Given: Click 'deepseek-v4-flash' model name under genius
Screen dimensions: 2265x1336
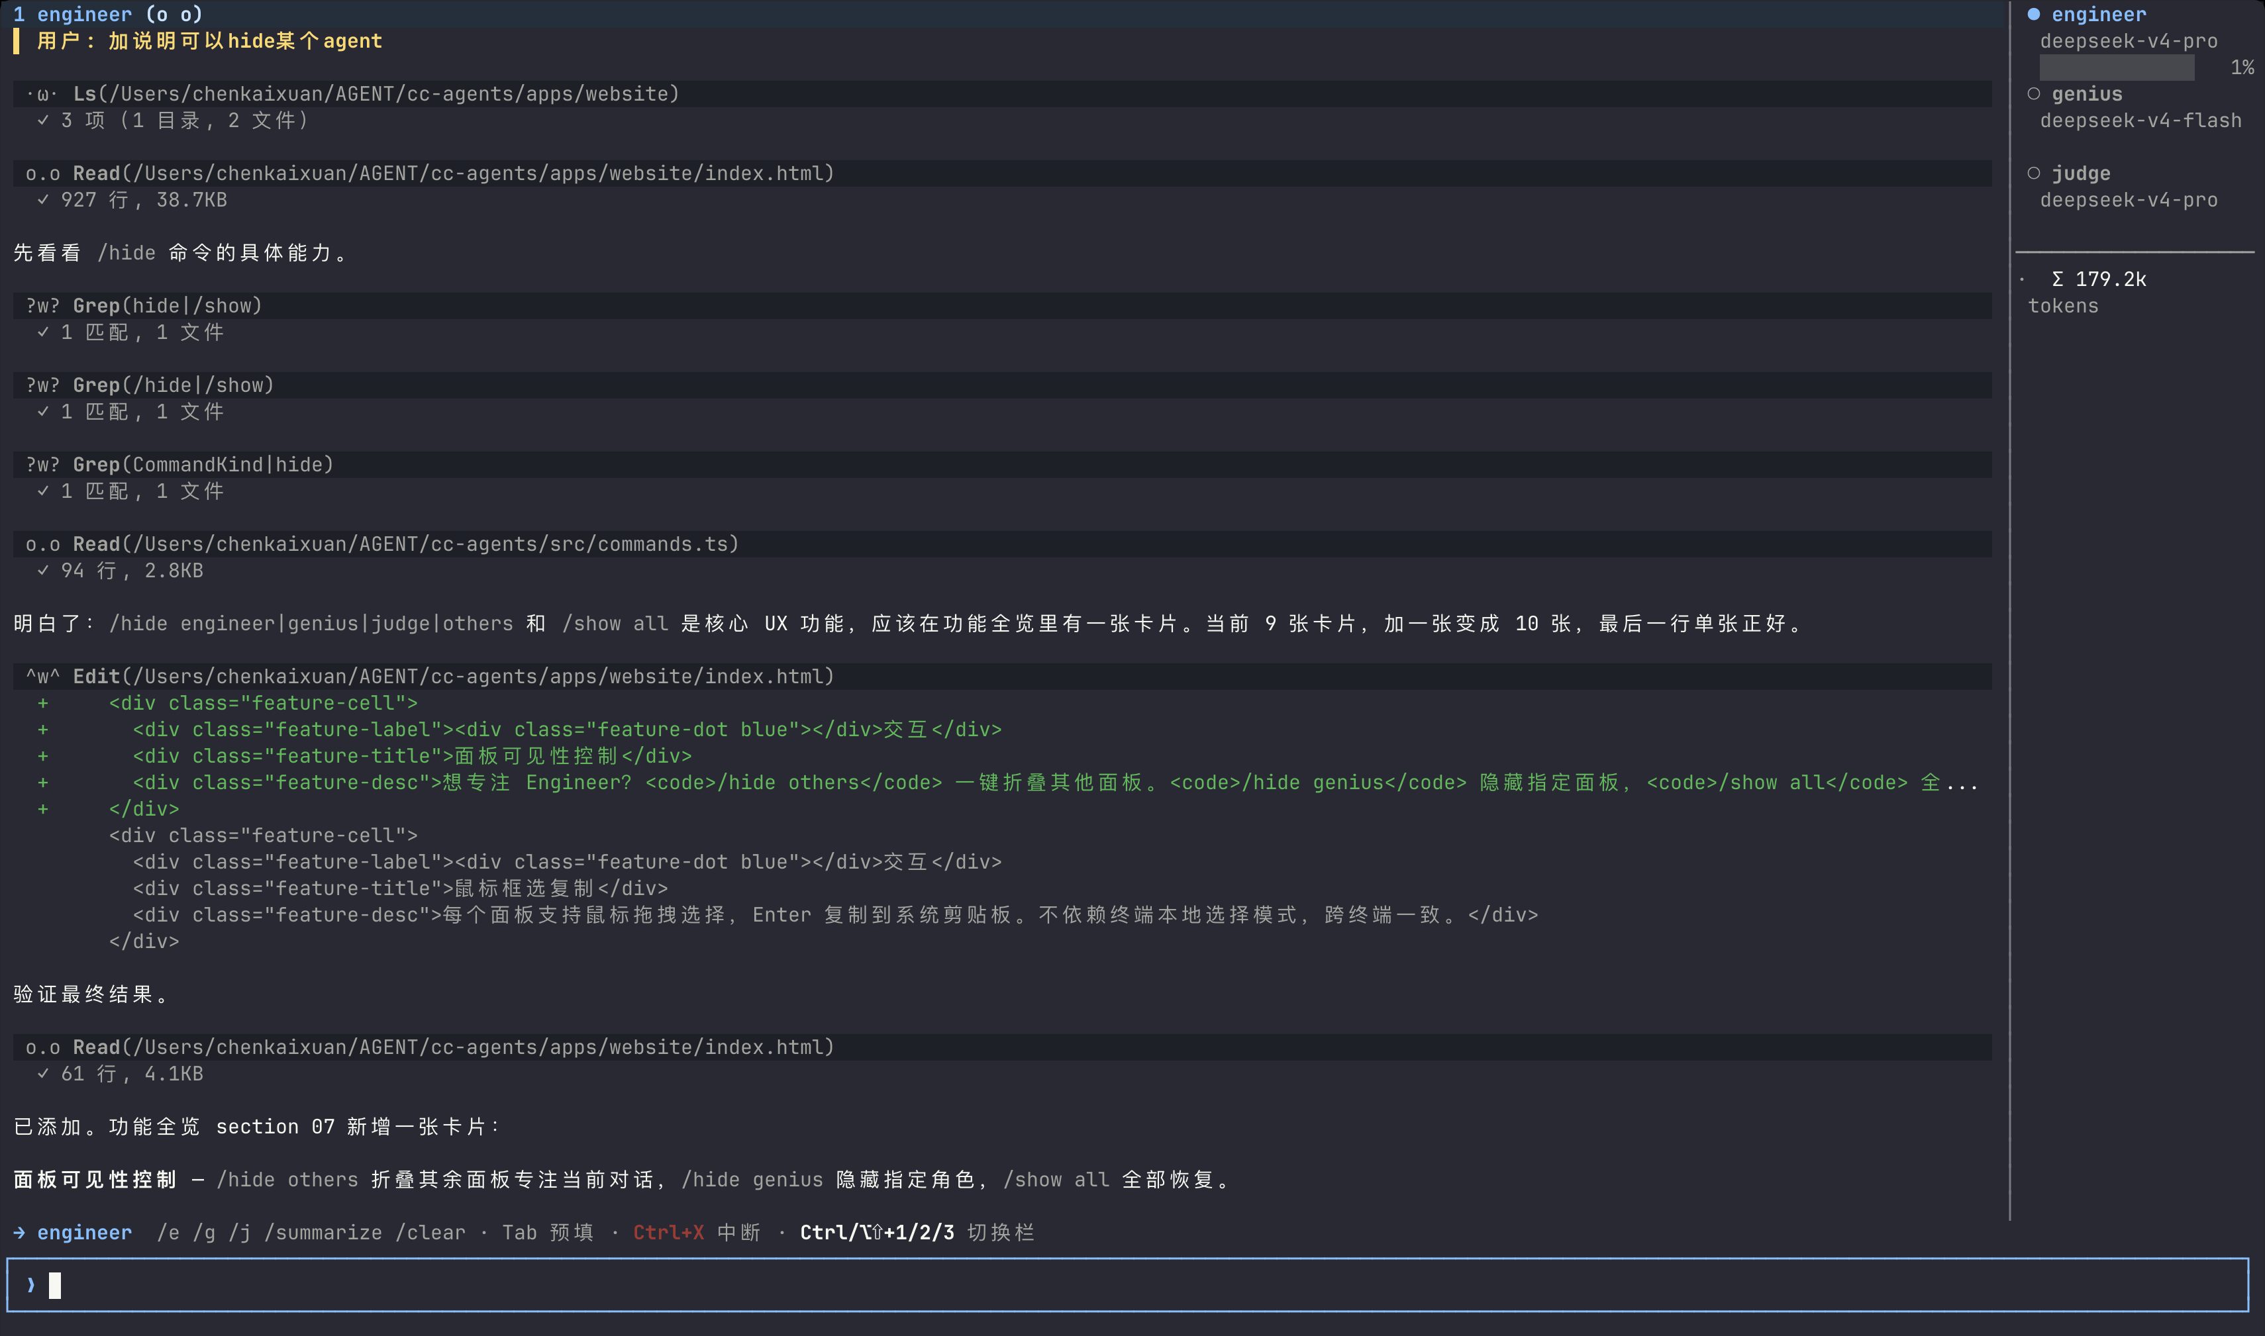Looking at the screenshot, I should click(2140, 120).
